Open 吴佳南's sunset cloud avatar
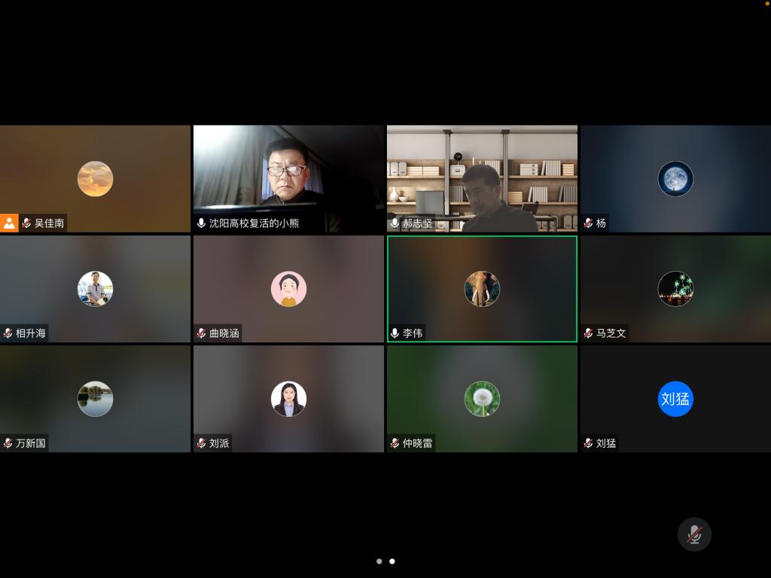The image size is (771, 578). 96,179
